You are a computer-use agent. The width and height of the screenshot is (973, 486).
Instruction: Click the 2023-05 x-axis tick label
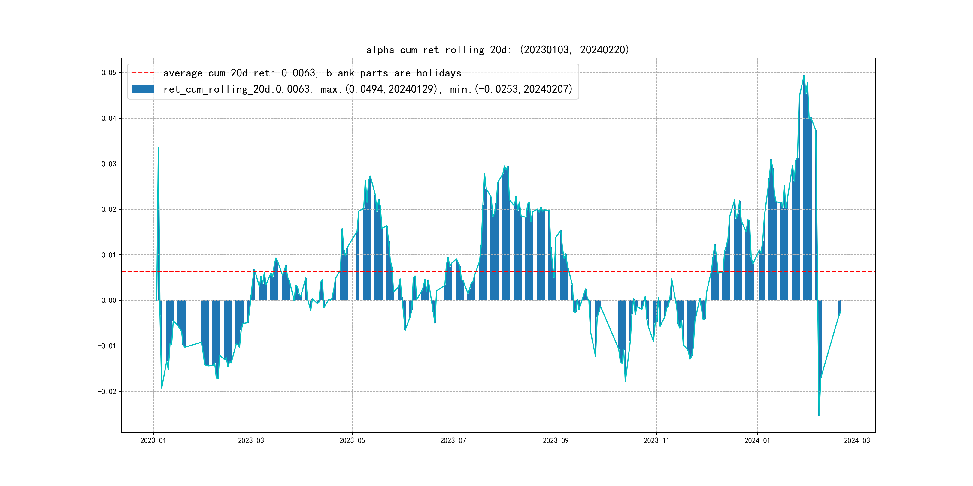[352, 440]
